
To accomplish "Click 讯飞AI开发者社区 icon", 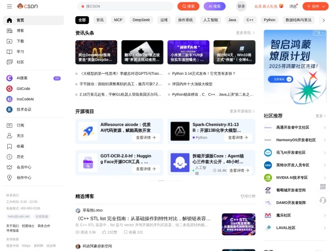I will (x=268, y=153).
